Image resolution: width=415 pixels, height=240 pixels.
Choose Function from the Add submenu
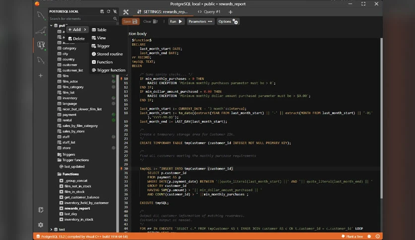tap(102, 62)
